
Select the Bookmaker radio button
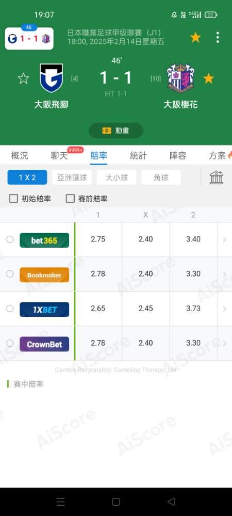pyautogui.click(x=10, y=274)
